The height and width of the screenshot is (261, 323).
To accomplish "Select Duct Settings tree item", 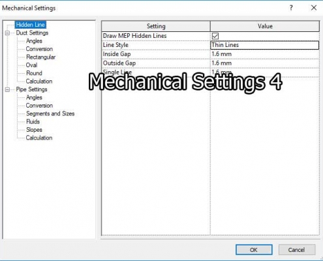I will pyautogui.click(x=32, y=33).
